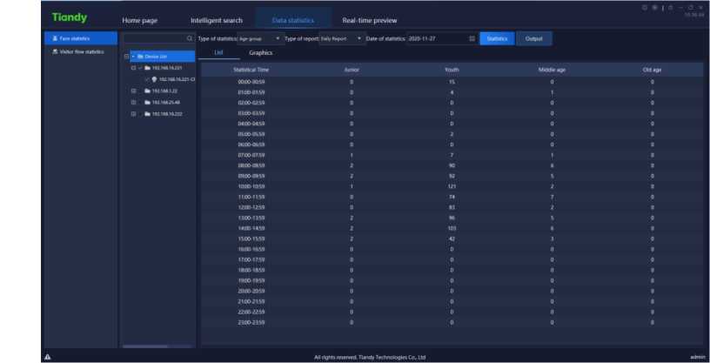Expand the 192.168.1.22 tree node
This screenshot has width=710, height=363.
point(133,91)
